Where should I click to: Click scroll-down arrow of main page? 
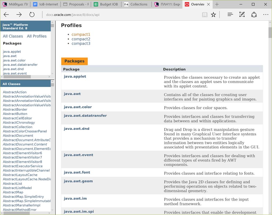pos(270,213)
